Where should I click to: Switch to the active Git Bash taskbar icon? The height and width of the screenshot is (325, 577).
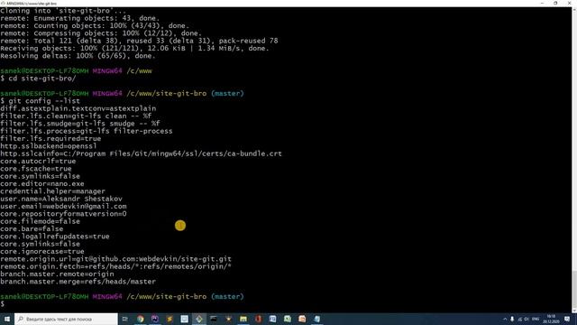click(x=199, y=319)
